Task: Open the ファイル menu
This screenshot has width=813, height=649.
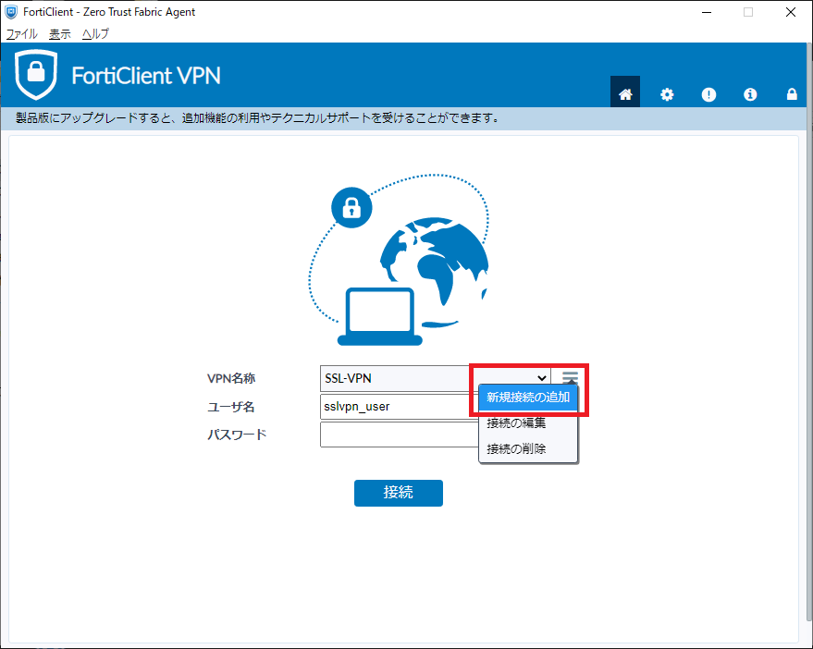Action: tap(22, 33)
